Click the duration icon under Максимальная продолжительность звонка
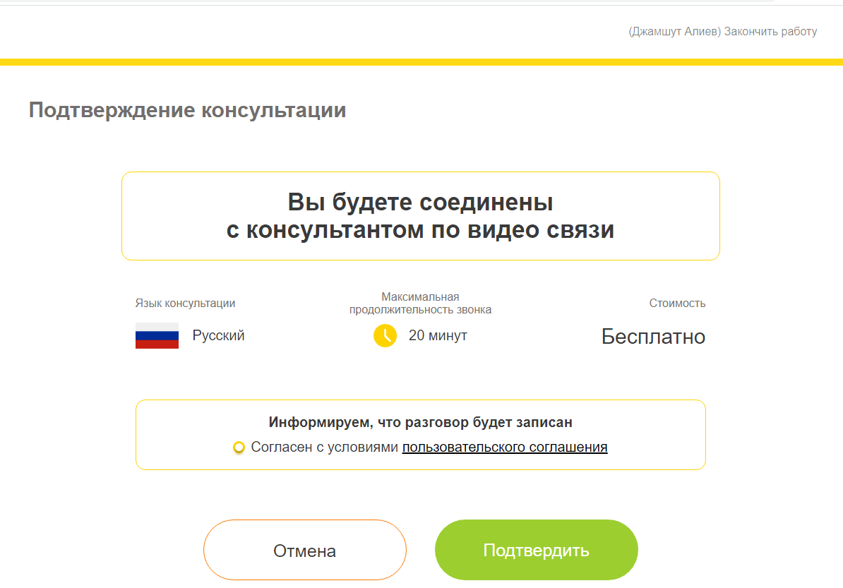 [385, 336]
